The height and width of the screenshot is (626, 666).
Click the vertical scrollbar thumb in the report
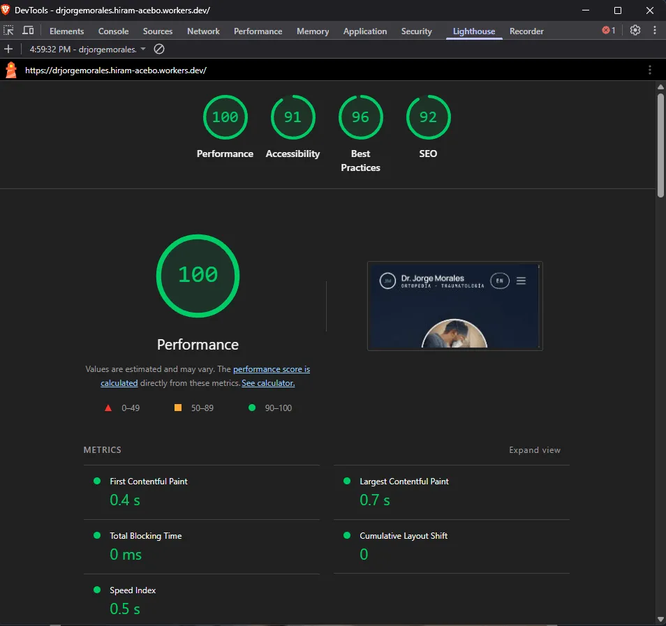660,144
